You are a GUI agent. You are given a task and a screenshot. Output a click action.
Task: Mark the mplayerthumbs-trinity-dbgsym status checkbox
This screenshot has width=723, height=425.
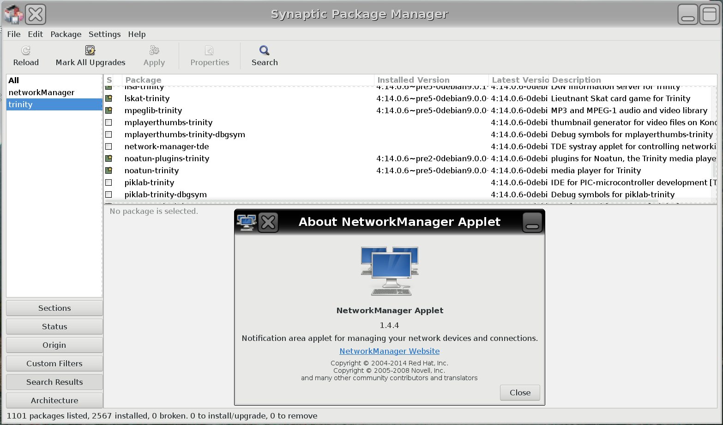click(x=109, y=134)
